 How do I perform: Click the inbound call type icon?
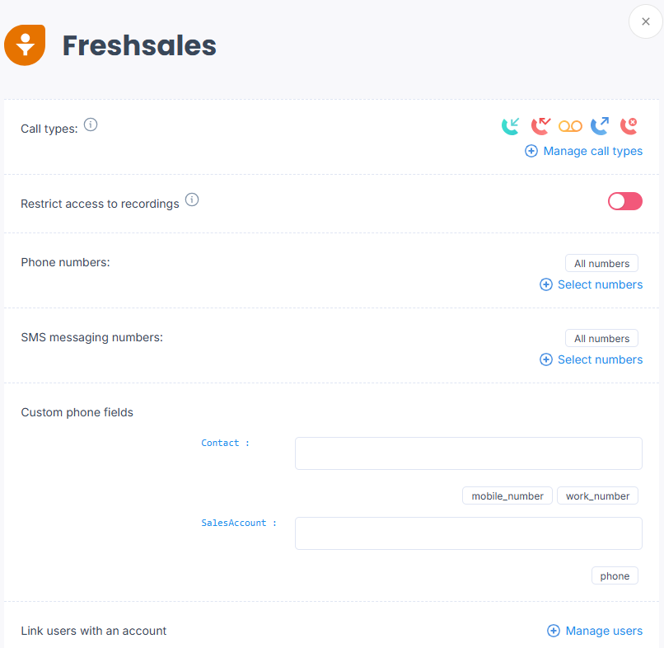tap(510, 126)
